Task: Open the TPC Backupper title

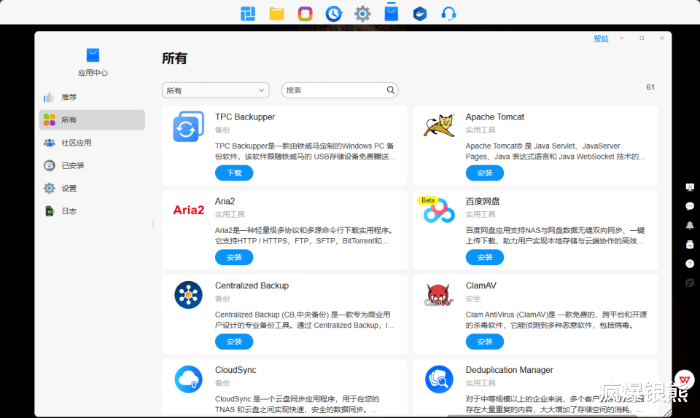Action: (245, 117)
